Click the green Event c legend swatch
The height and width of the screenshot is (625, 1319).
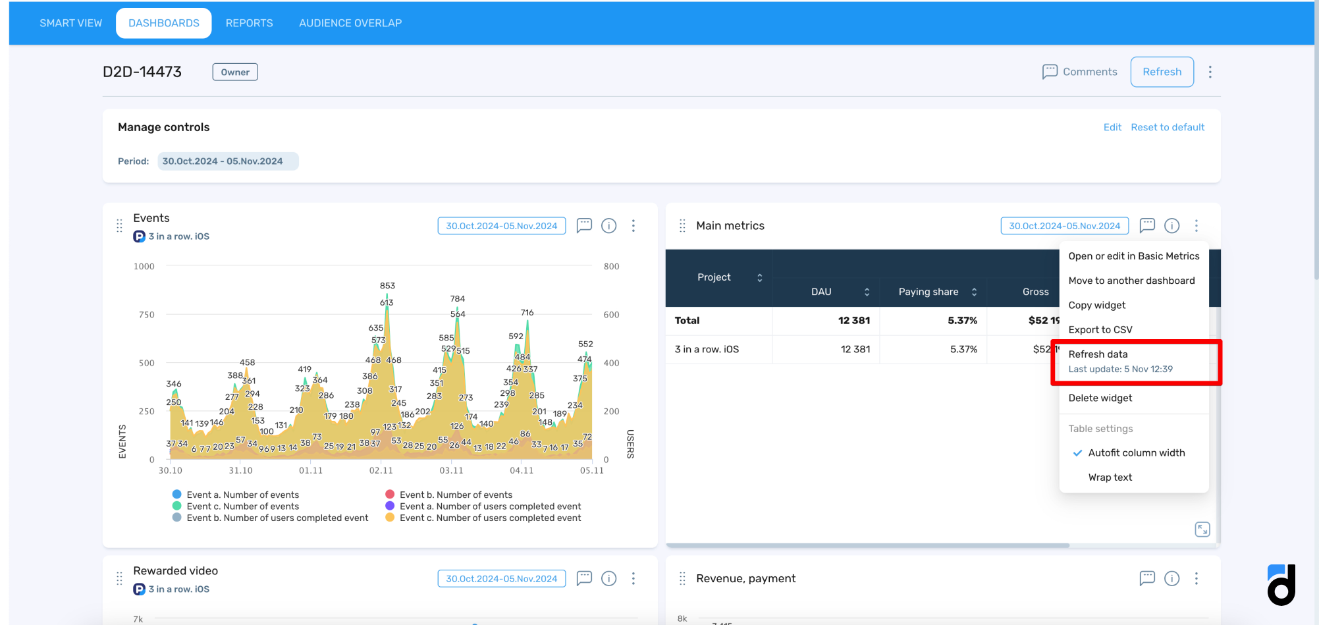[177, 506]
